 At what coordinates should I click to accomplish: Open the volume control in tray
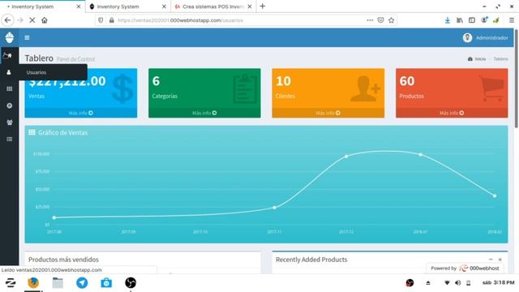pos(457,283)
